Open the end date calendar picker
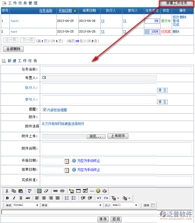Viewport: 195px width, 223px height. (x=67, y=170)
